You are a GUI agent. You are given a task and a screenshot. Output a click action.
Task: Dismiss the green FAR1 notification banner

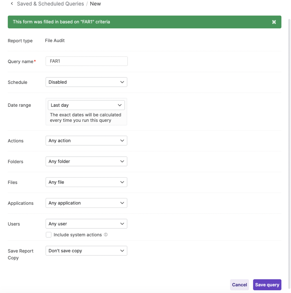click(x=274, y=22)
